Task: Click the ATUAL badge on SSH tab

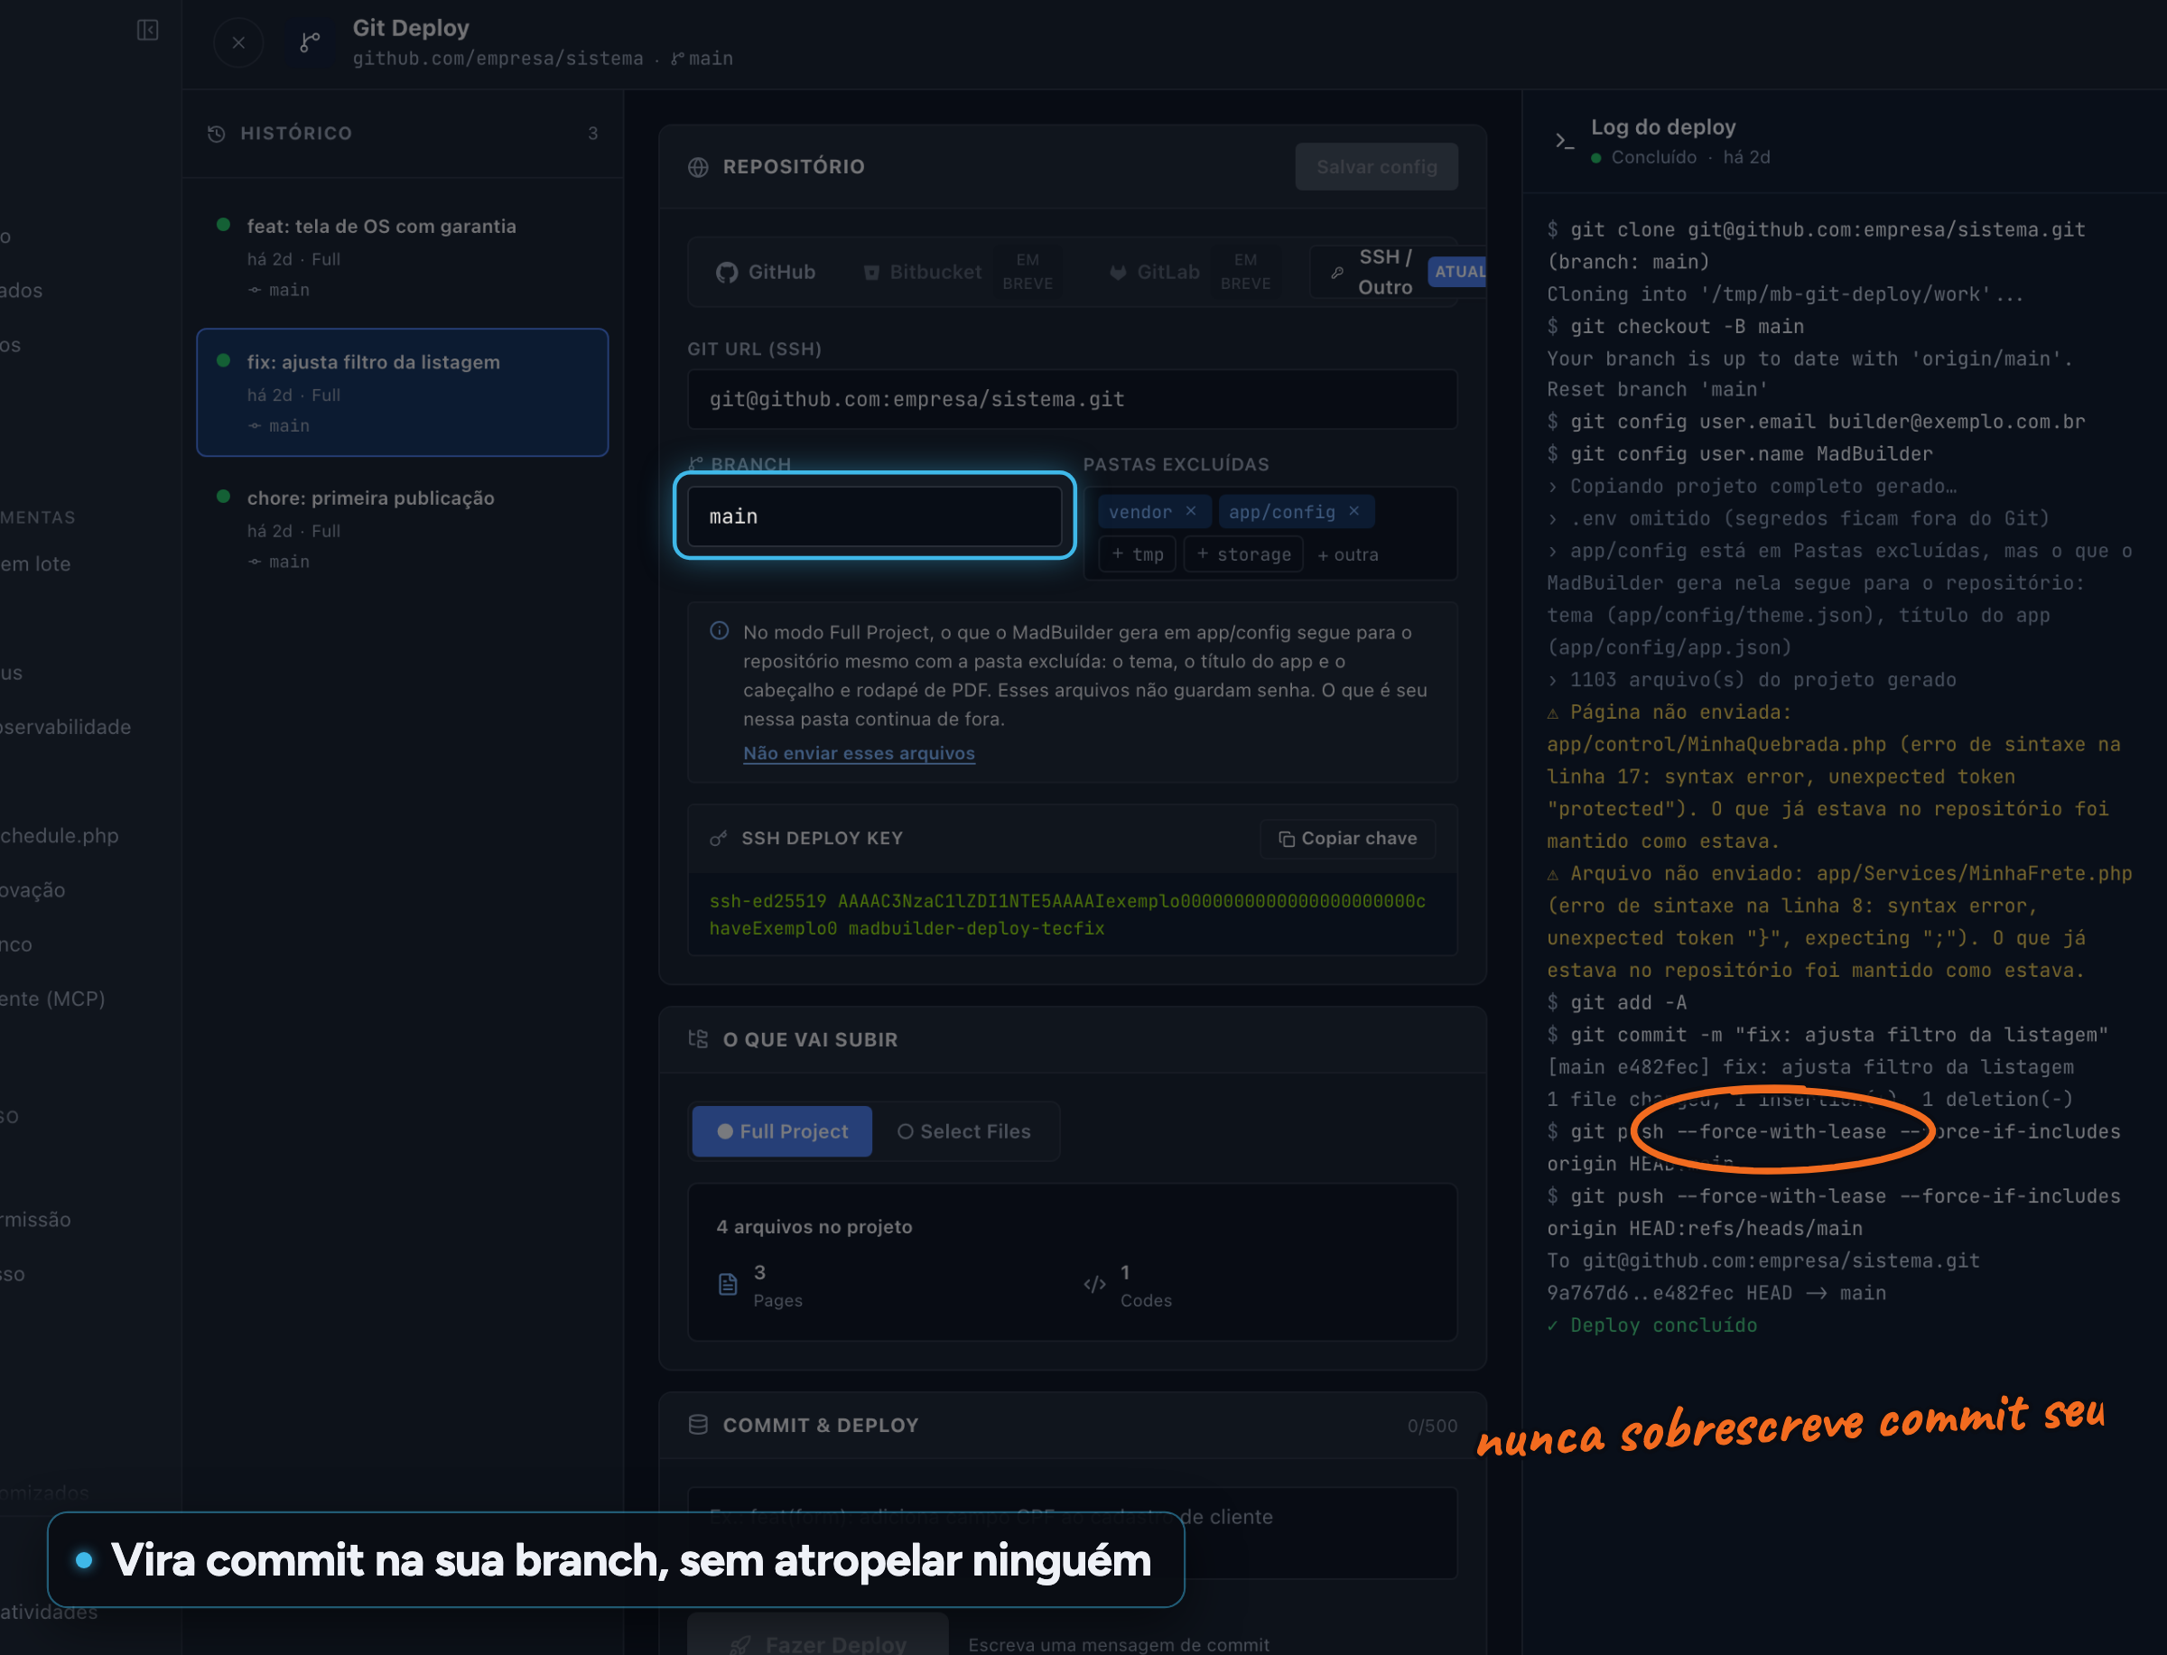Action: pyautogui.click(x=1459, y=272)
